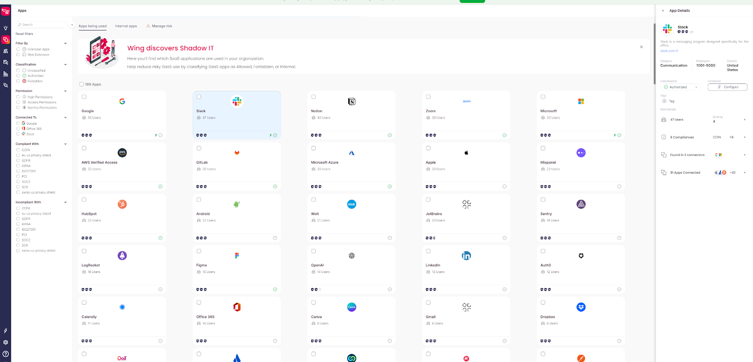
Task: Check the Forbidden classification filter
Action: [x=18, y=81]
